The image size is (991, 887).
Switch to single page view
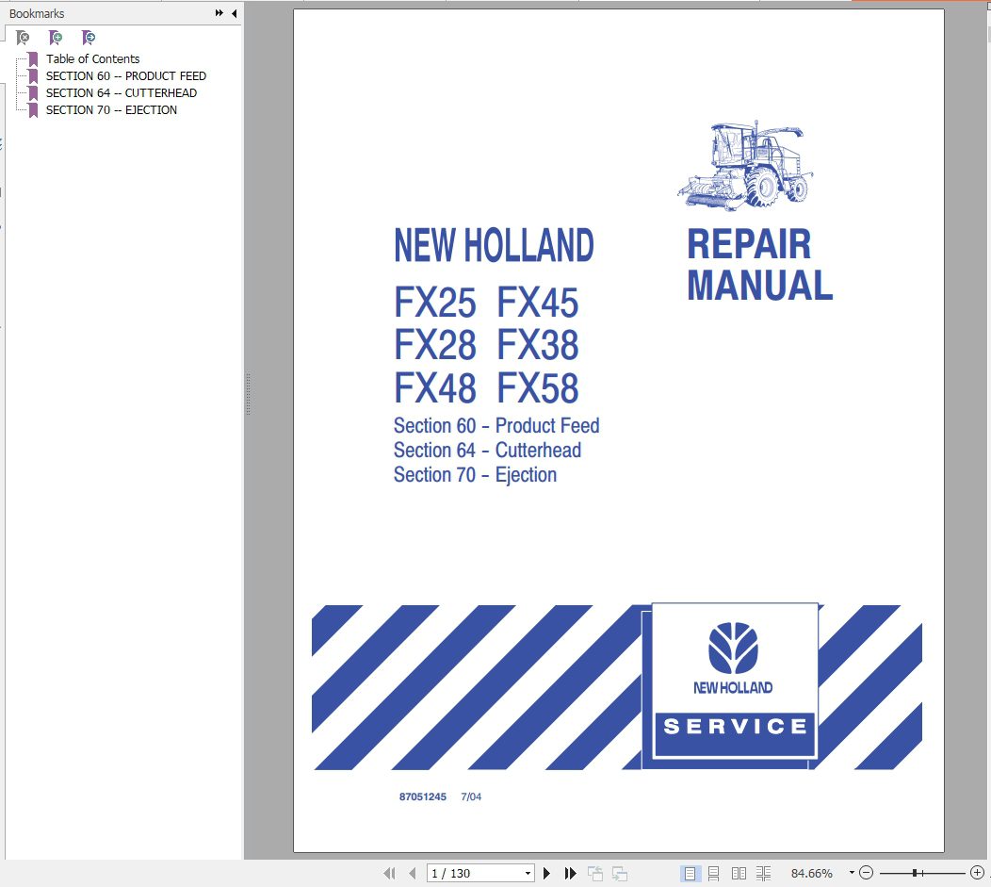690,872
